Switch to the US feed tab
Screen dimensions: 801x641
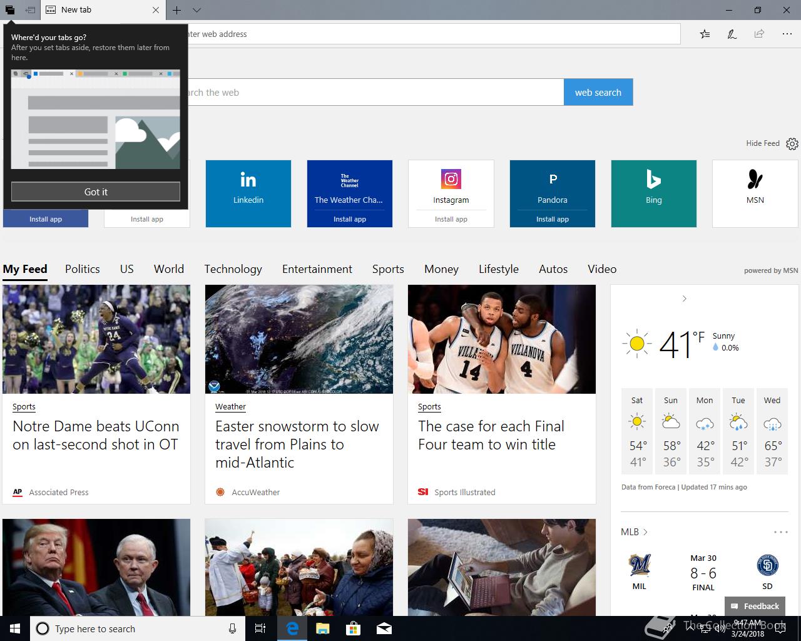[x=127, y=269]
